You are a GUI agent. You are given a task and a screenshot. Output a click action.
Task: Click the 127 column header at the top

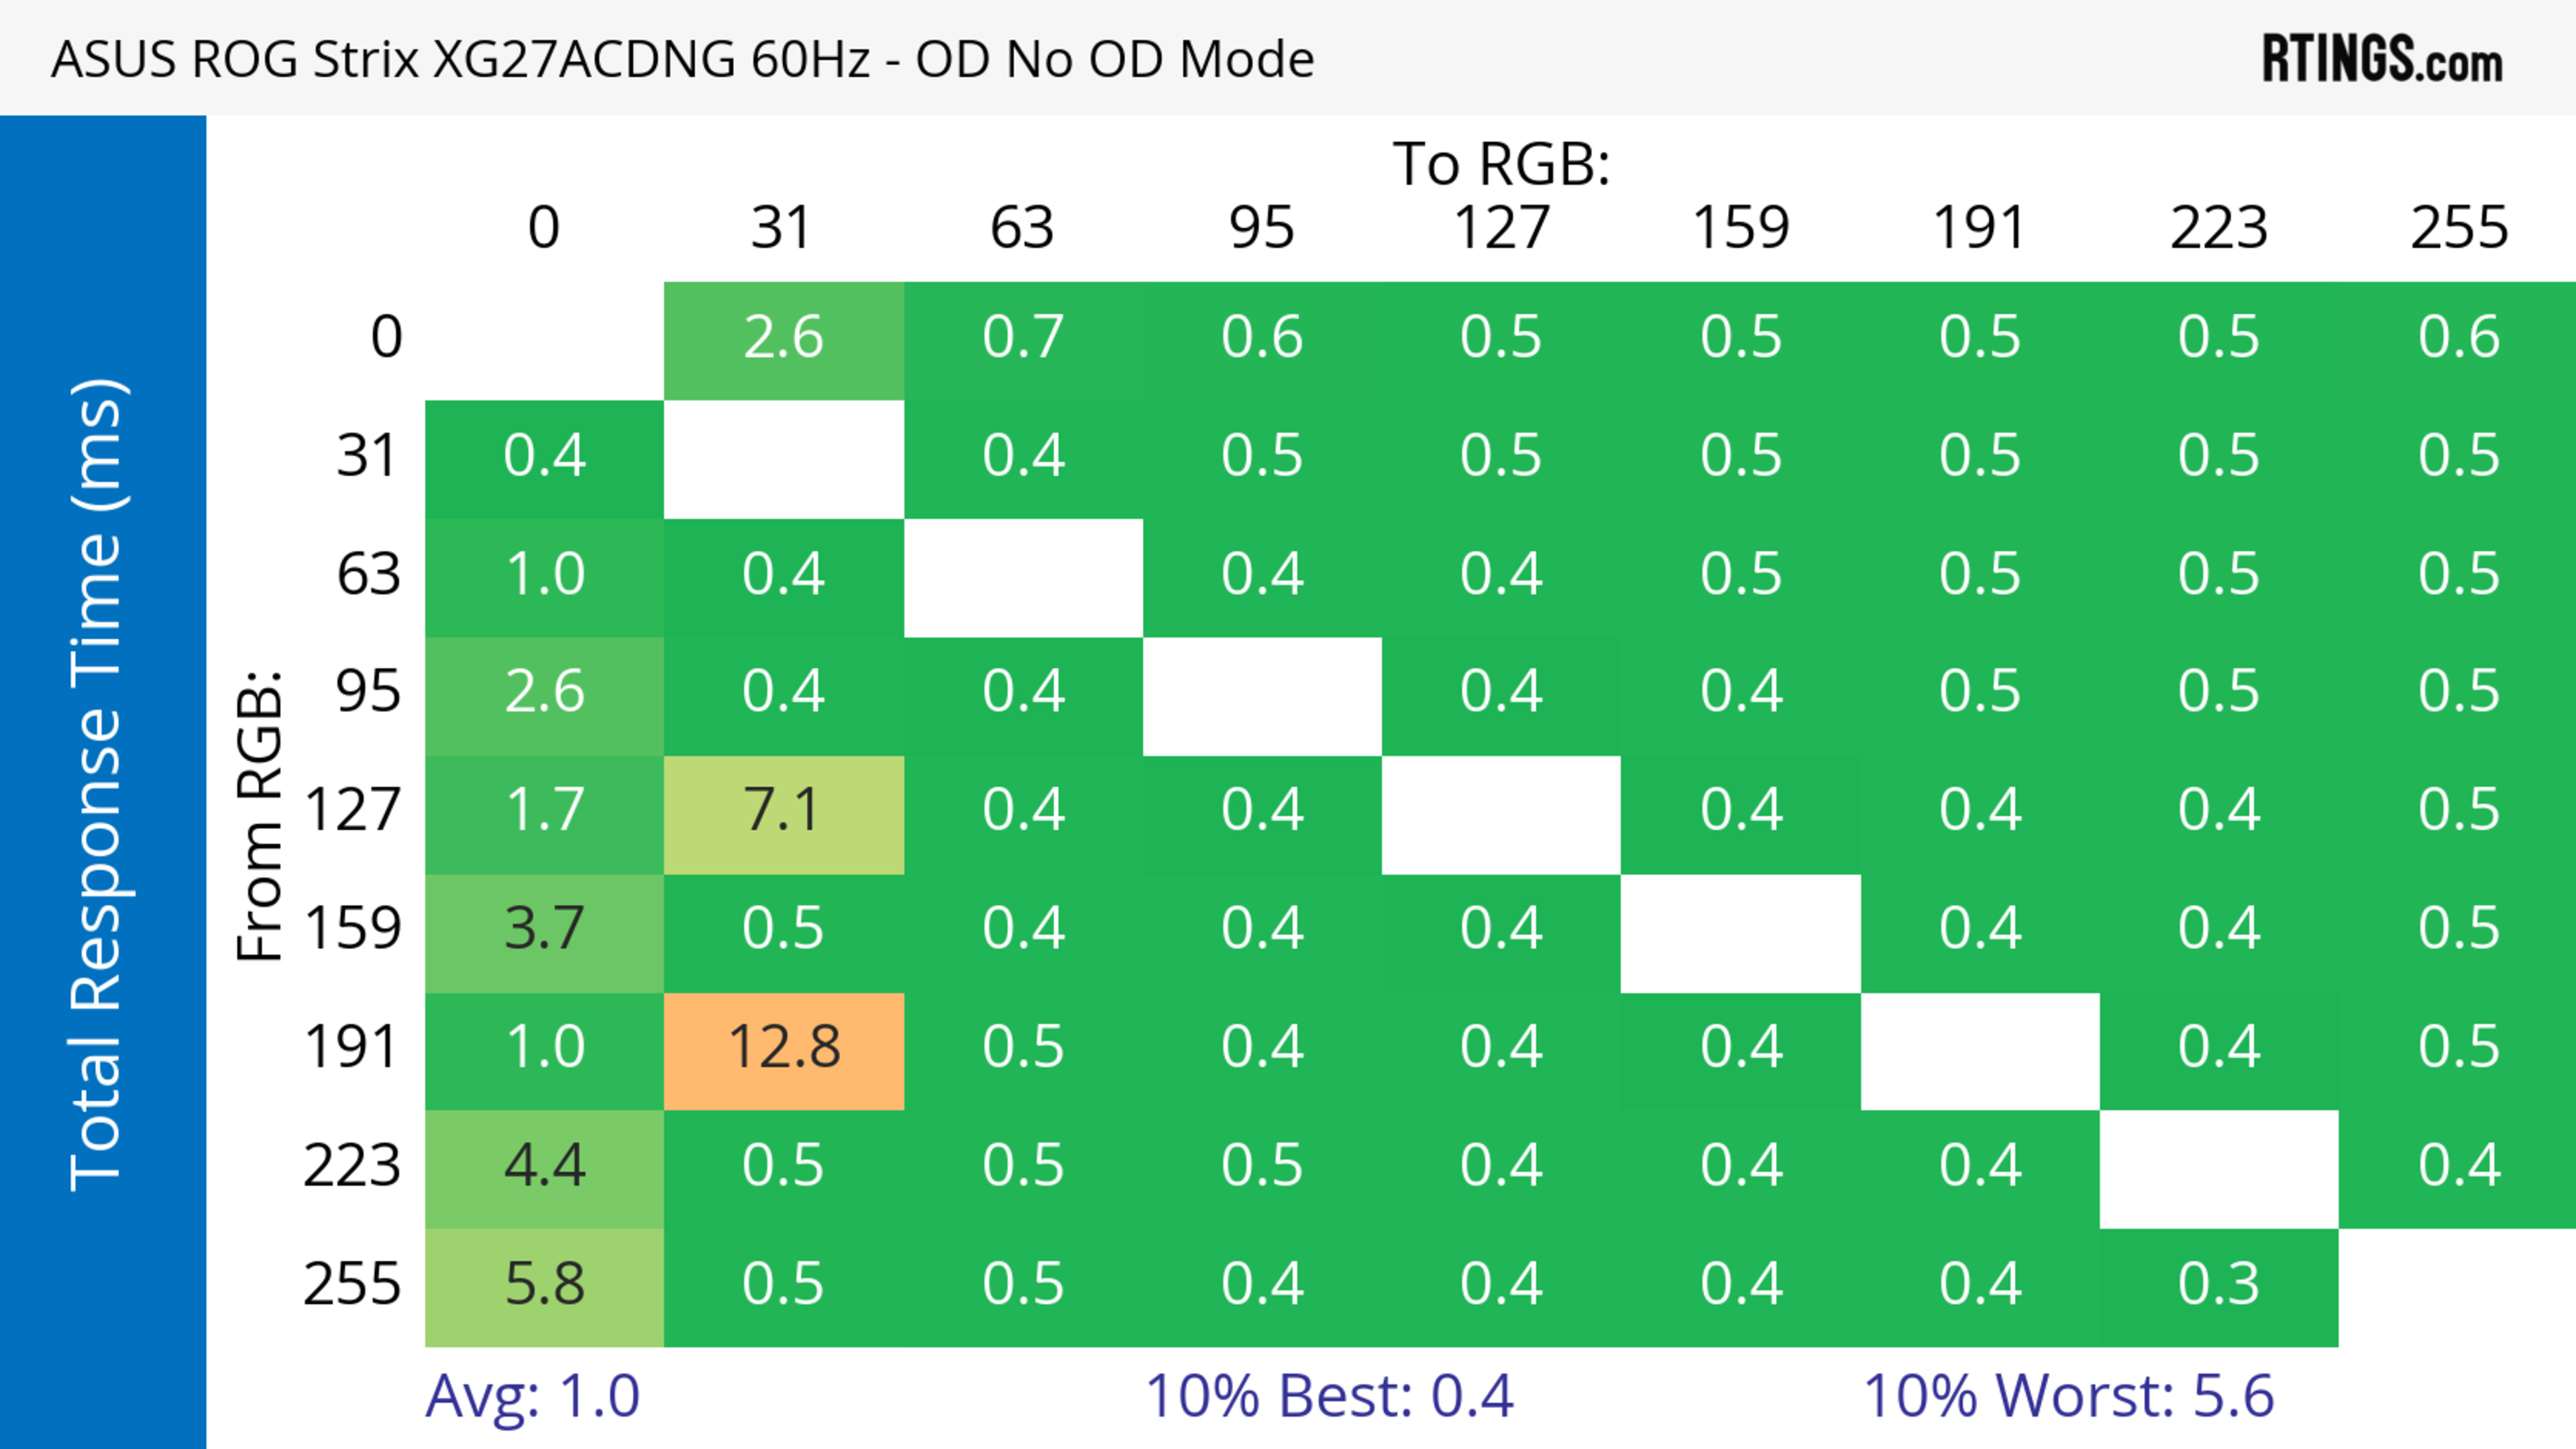click(1501, 228)
